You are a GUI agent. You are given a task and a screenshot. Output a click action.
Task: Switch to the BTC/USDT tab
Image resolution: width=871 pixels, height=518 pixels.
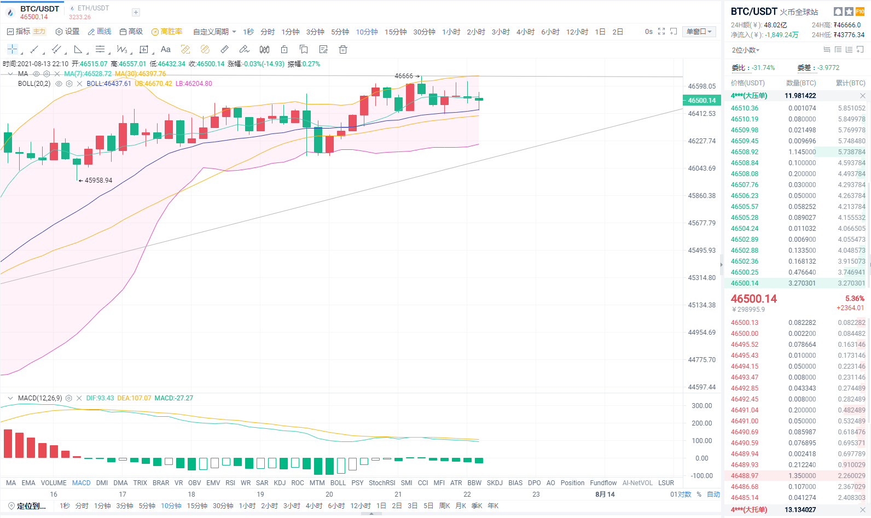click(x=34, y=12)
